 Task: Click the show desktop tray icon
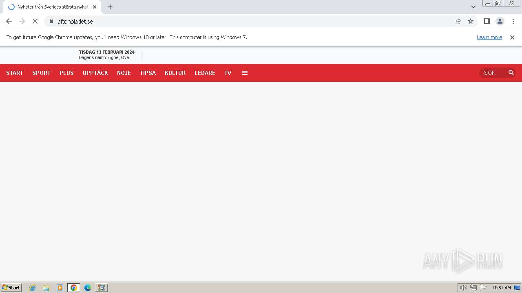pyautogui.click(x=517, y=288)
